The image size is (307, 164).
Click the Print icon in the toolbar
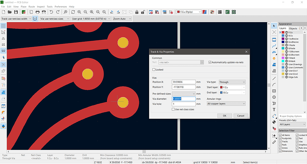37,12
